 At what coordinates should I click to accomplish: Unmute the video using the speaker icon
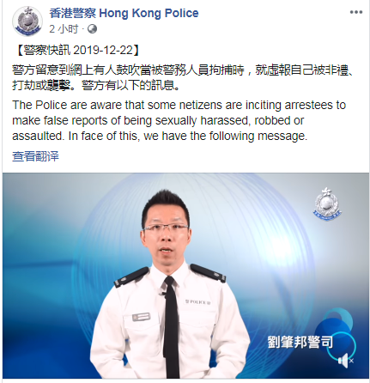point(345,361)
